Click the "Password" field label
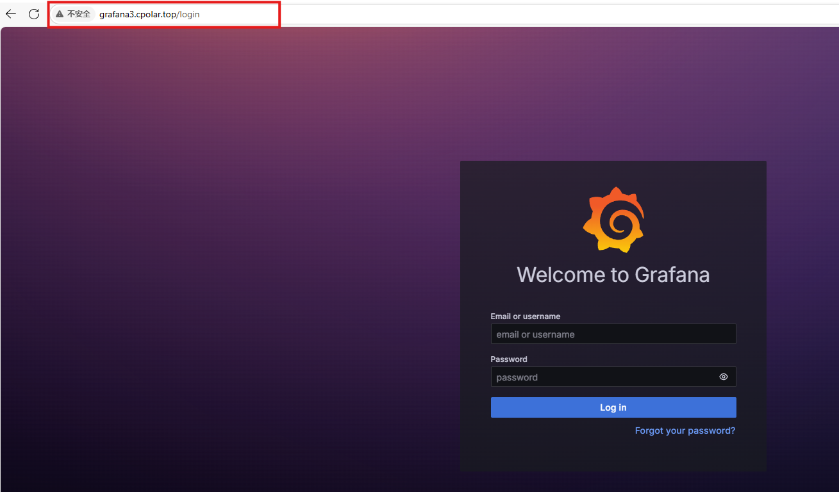The width and height of the screenshot is (839, 492). click(x=509, y=359)
